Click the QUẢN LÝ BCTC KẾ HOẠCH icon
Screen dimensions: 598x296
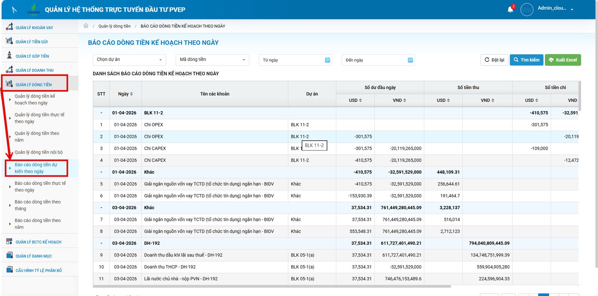coord(9,241)
